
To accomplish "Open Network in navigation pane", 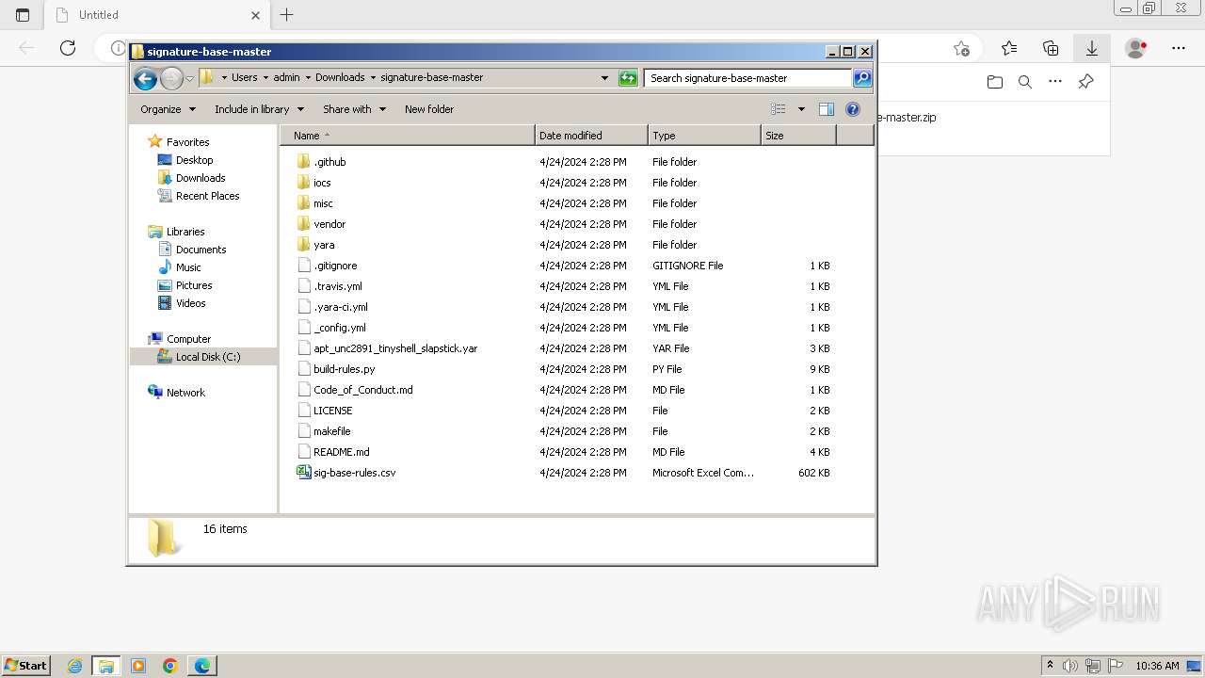I will [x=185, y=393].
